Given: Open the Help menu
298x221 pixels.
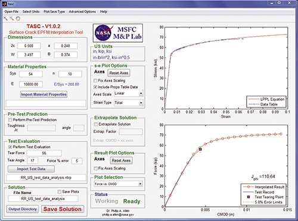Looking at the screenshot, I should [x=104, y=12].
